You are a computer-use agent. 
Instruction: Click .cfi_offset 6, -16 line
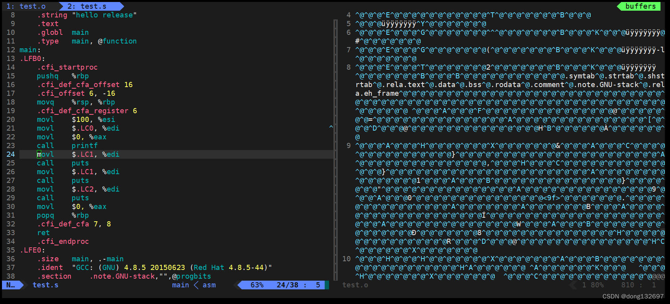76,93
